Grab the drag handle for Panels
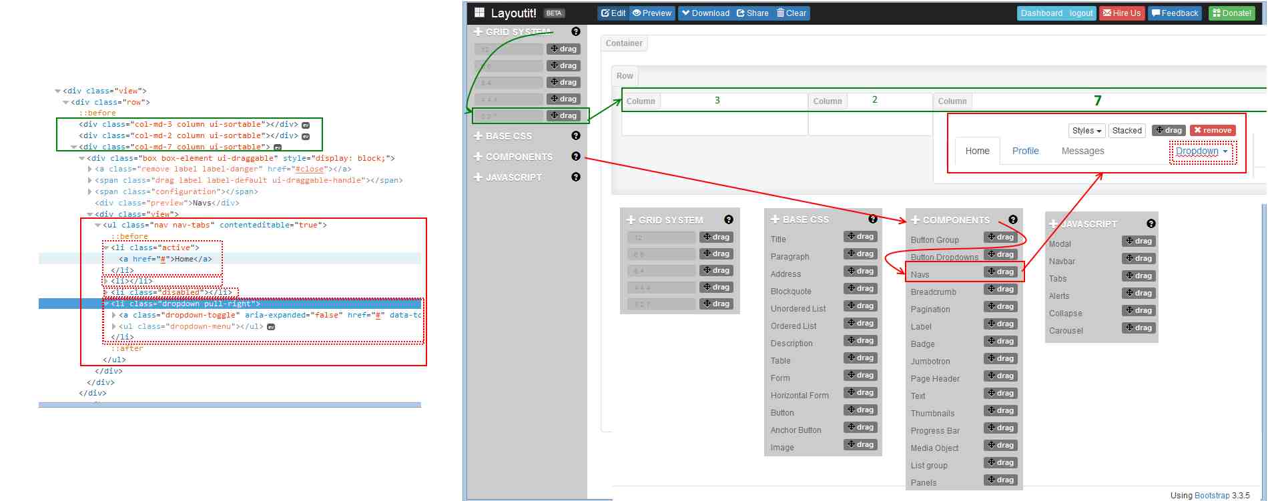 click(x=1000, y=480)
